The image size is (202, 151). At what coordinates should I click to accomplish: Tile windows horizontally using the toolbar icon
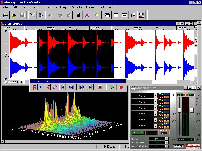124,15
